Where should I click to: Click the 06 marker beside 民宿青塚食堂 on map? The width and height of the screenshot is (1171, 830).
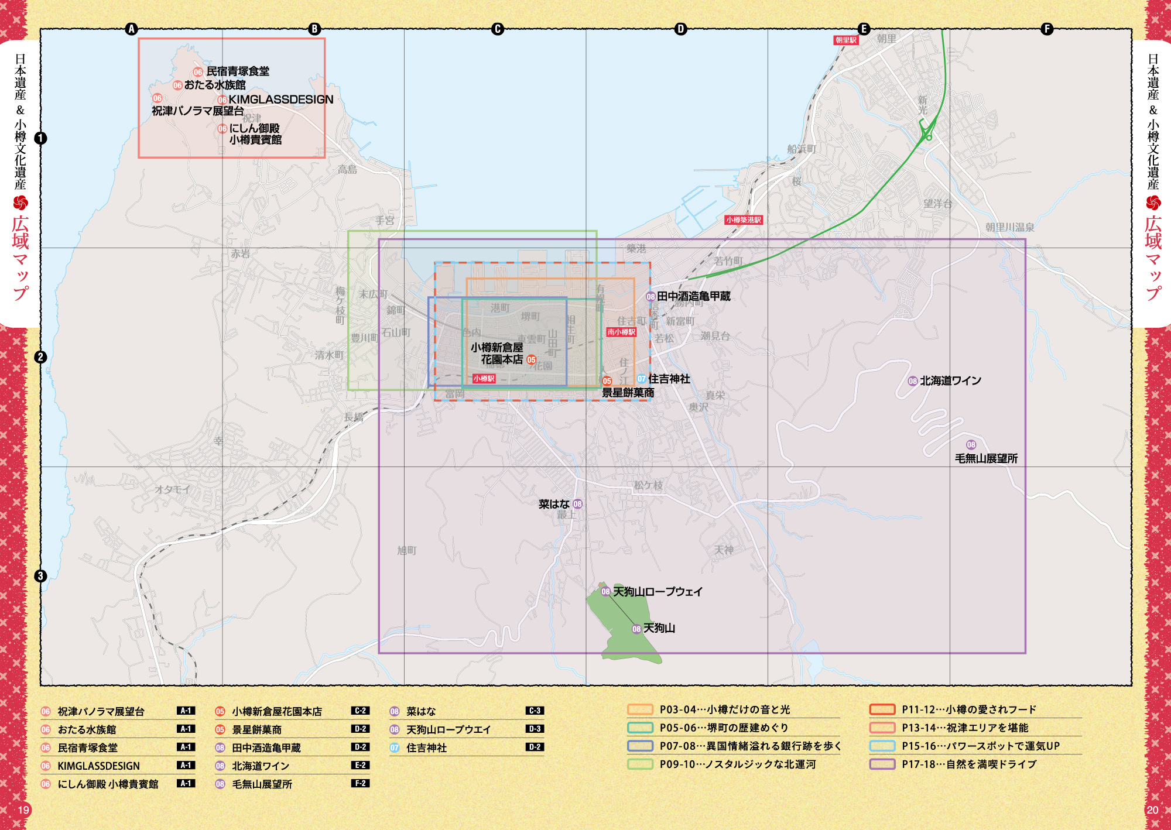(x=198, y=72)
